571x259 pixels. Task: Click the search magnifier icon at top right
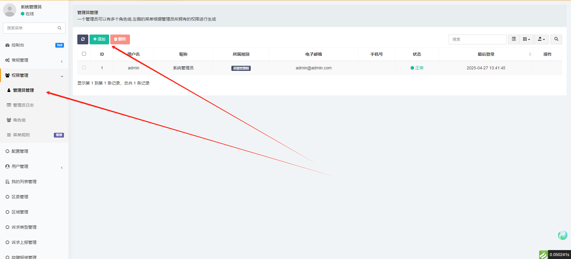[556, 39]
